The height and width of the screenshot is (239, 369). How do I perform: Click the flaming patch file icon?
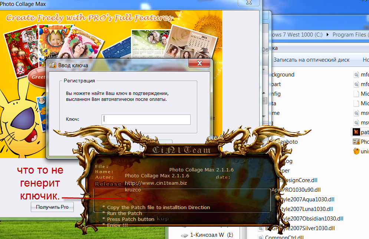356,132
